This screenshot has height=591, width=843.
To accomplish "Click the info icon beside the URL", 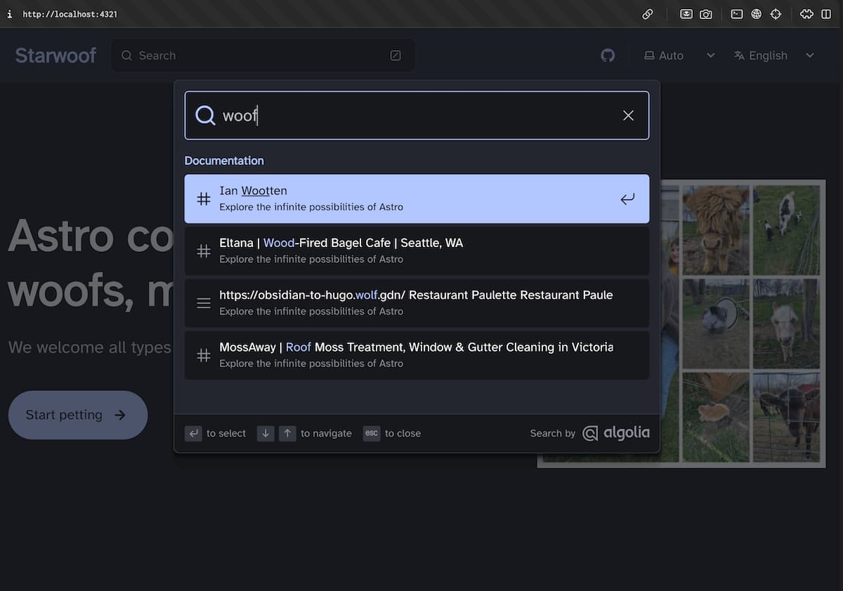I will click(9, 14).
